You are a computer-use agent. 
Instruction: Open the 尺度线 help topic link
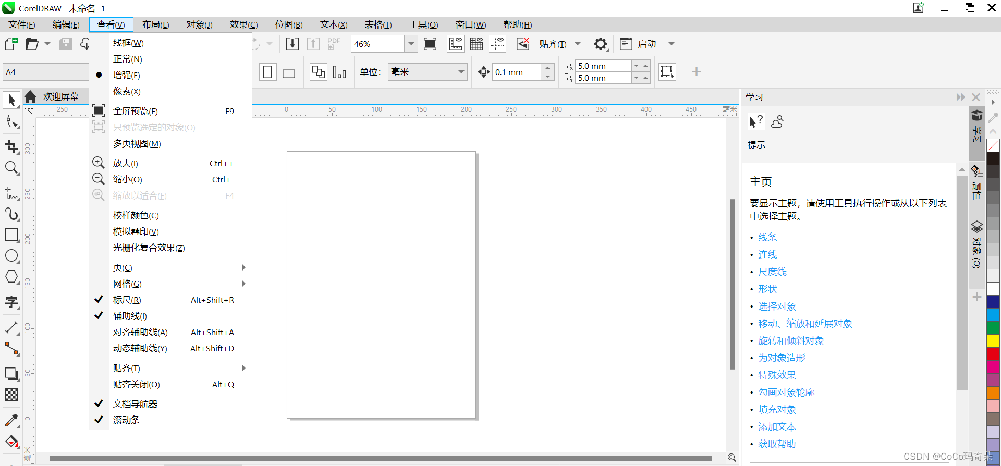tap(772, 272)
